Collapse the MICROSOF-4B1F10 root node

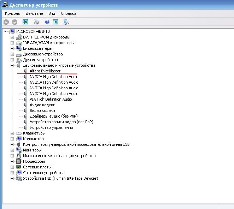pos(5,31)
